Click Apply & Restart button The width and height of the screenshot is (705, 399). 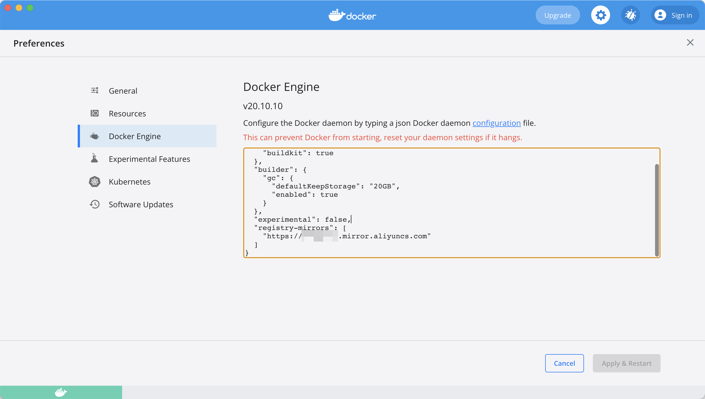[626, 363]
